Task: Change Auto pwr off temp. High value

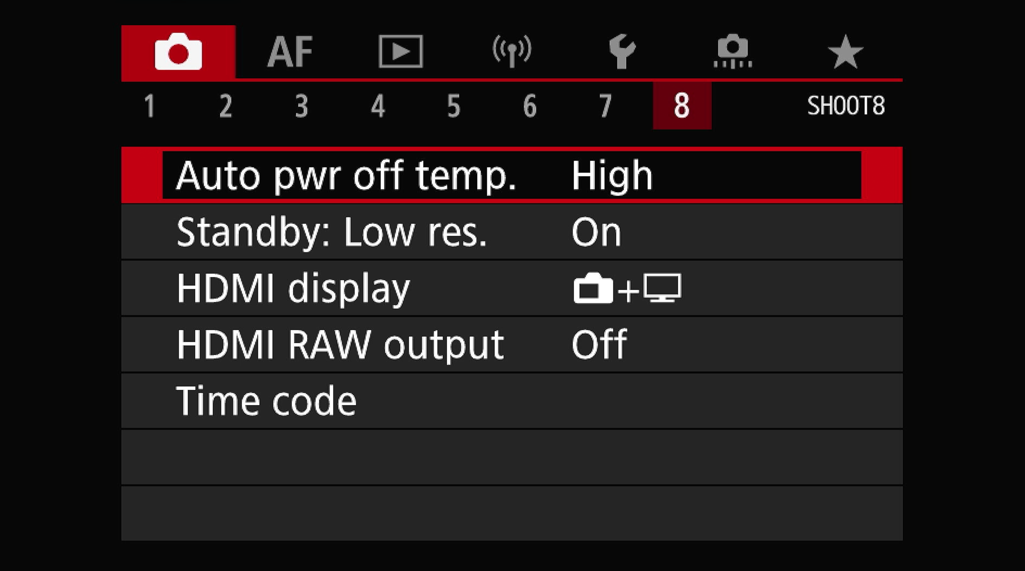Action: [x=612, y=175]
